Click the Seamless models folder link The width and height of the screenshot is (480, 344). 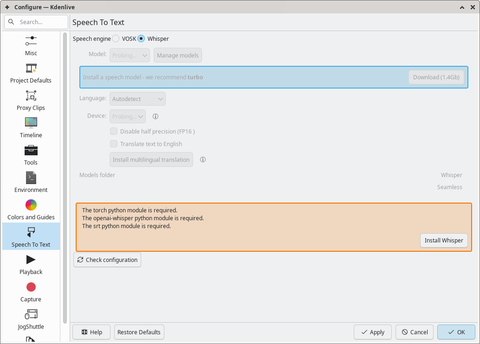point(449,187)
